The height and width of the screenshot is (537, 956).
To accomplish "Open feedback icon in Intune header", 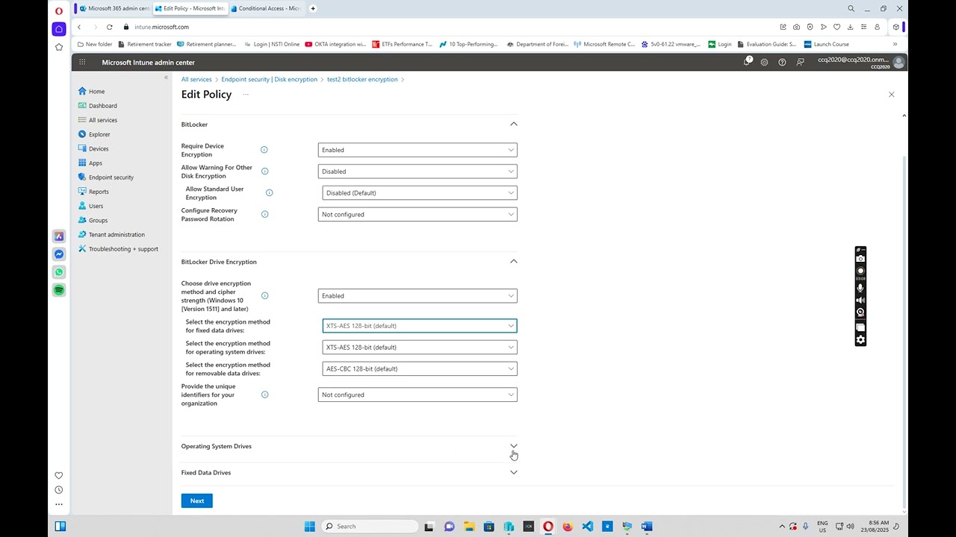I will pyautogui.click(x=800, y=62).
